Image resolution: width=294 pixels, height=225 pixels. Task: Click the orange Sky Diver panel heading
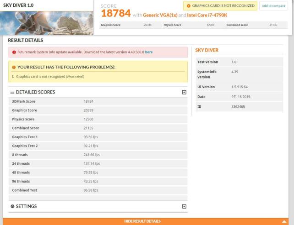click(207, 50)
